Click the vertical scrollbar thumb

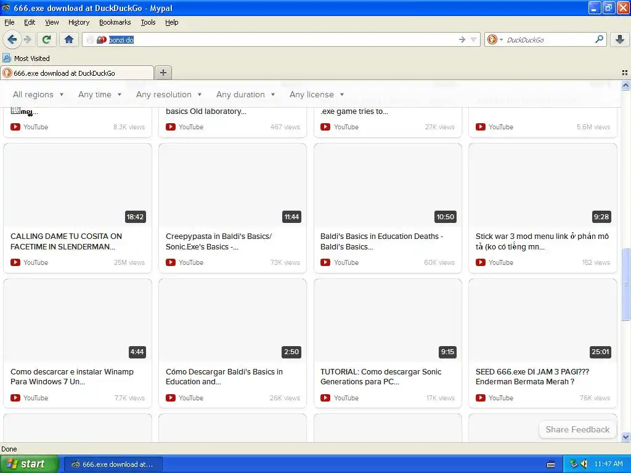(x=625, y=285)
